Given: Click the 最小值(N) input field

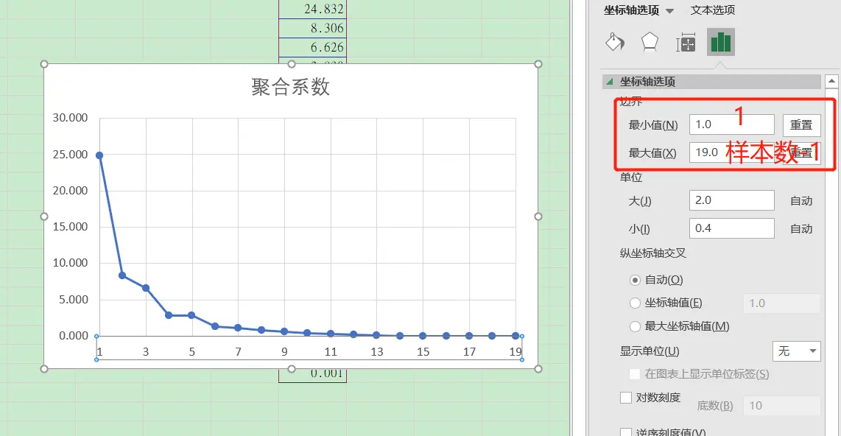Looking at the screenshot, I should click(731, 124).
